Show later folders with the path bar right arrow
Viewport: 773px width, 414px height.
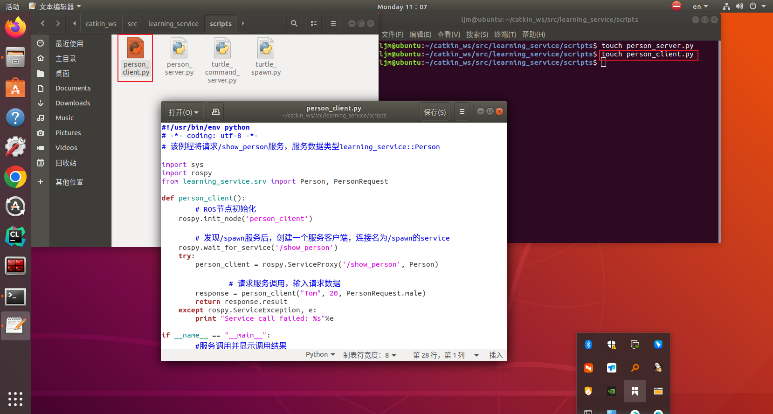coord(243,23)
